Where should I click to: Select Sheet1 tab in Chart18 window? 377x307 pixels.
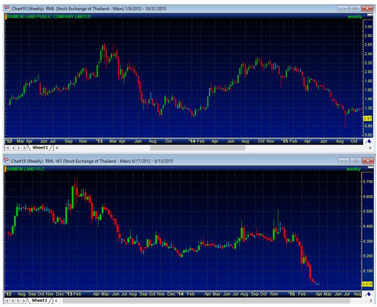coord(40,300)
